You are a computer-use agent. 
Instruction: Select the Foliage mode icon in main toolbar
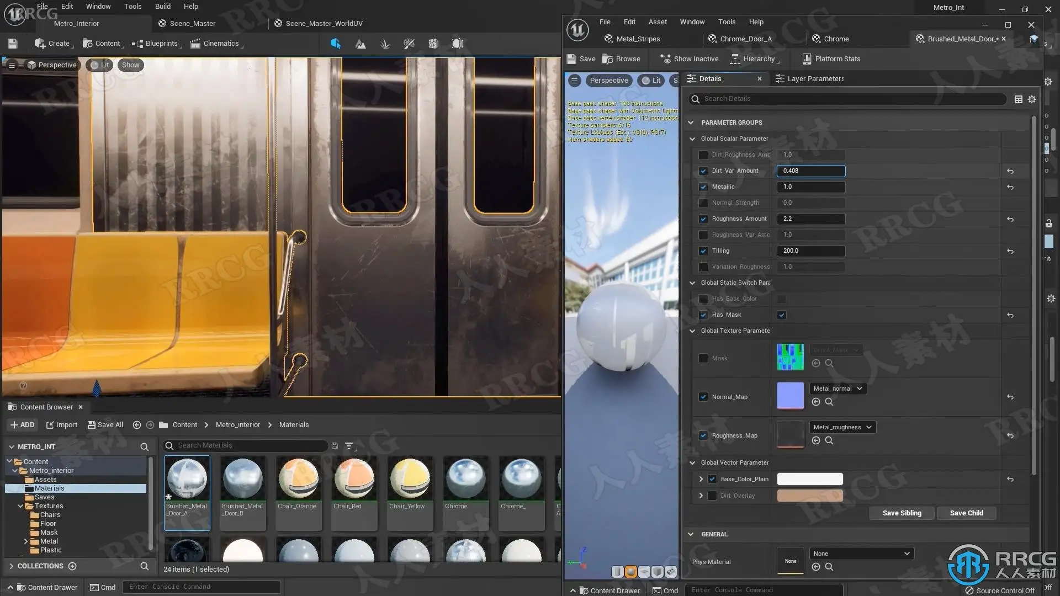385,44
